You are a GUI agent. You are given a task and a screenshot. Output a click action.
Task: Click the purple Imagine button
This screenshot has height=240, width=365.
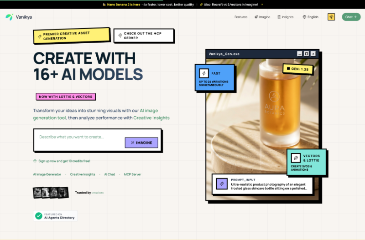[x=141, y=143]
